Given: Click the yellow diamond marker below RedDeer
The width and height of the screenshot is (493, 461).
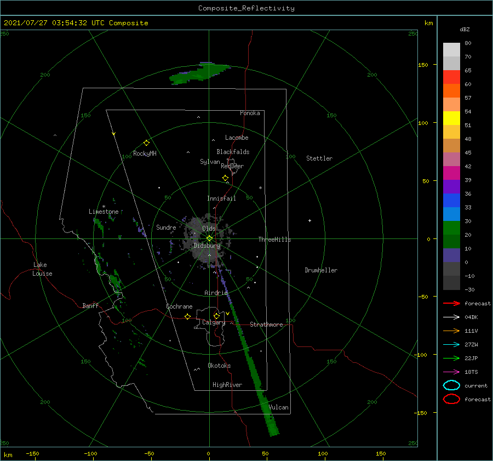Looking at the screenshot, I should tap(225, 178).
